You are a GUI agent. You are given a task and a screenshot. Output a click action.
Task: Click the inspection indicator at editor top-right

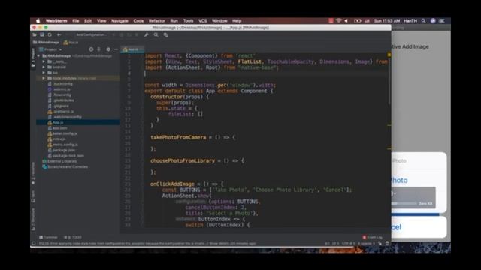[389, 55]
